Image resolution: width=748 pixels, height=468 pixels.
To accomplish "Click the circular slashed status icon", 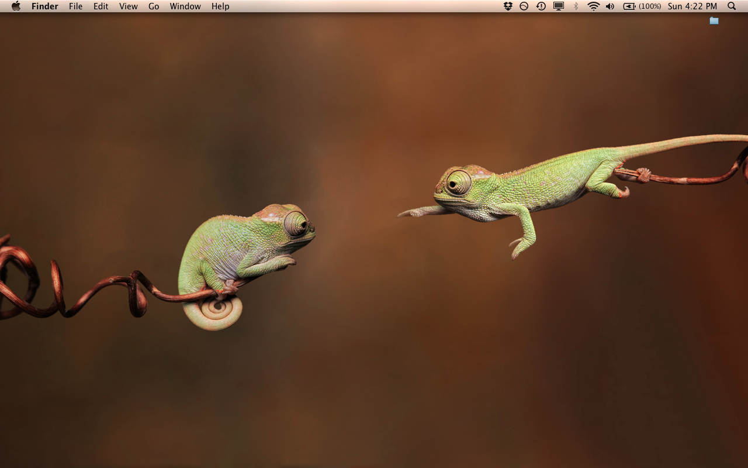I will coord(524,6).
